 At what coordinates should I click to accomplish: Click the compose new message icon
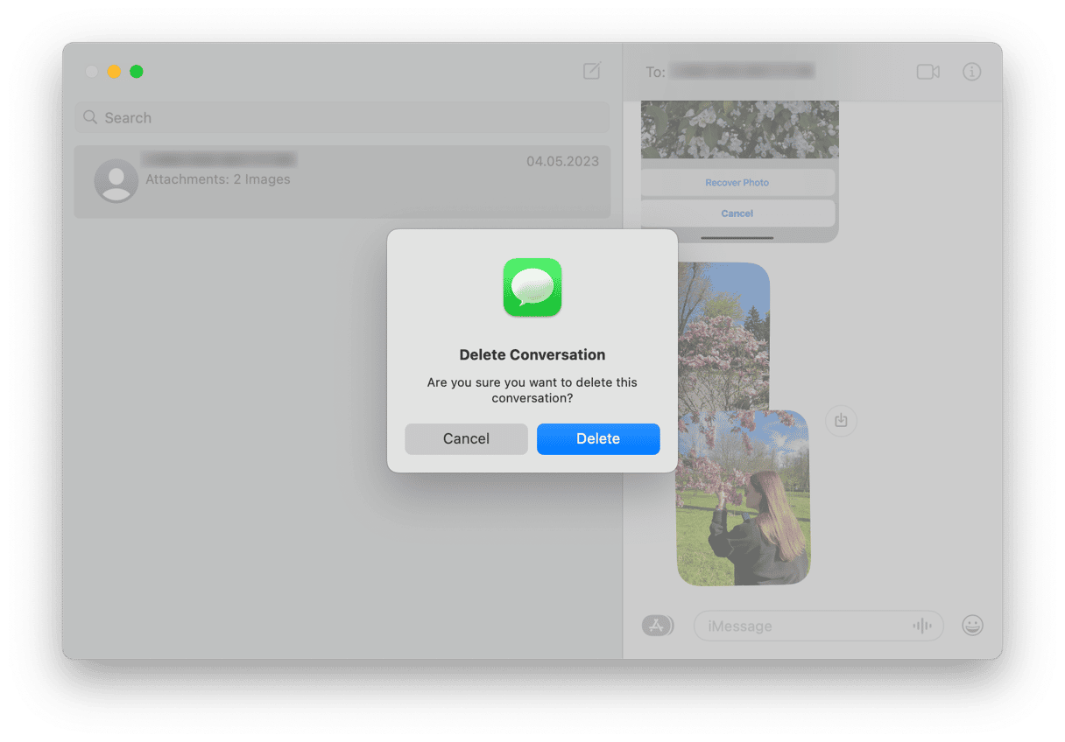[592, 71]
